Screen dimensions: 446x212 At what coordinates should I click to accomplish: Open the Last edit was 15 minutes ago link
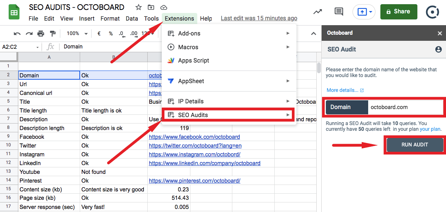tap(259, 18)
